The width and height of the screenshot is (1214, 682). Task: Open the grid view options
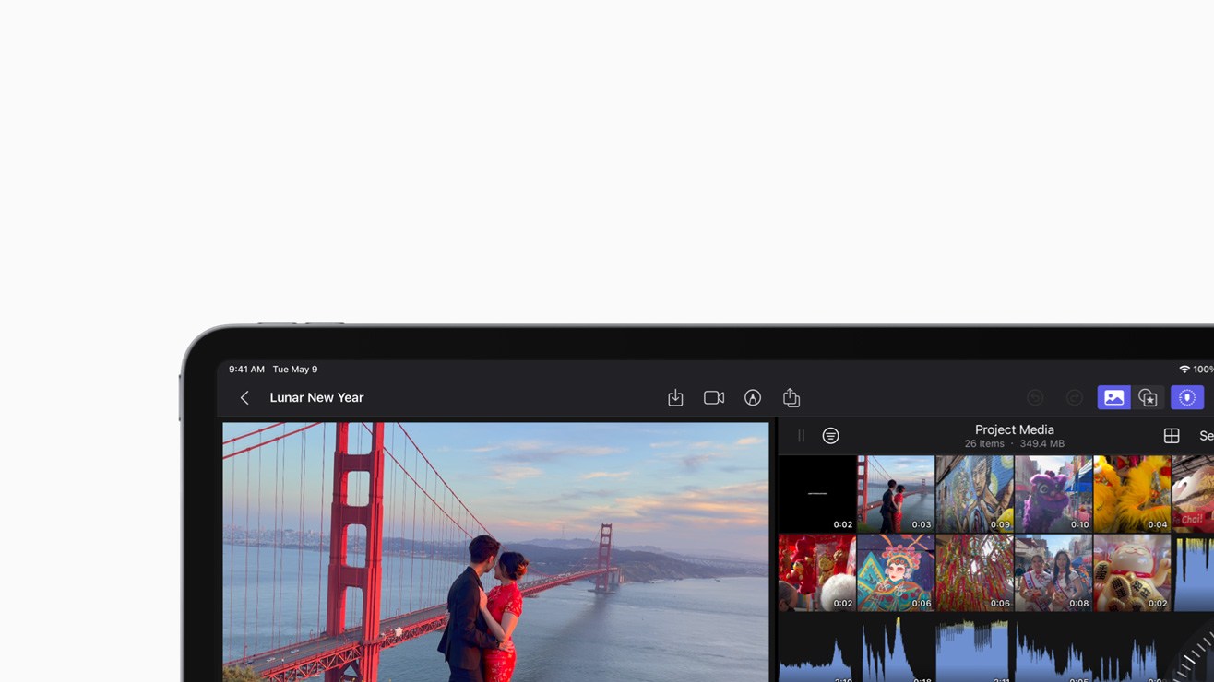[1172, 436]
